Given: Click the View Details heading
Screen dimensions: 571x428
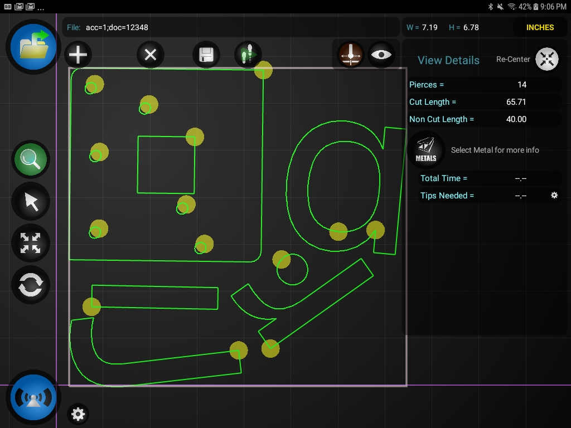Looking at the screenshot, I should click(x=448, y=60).
